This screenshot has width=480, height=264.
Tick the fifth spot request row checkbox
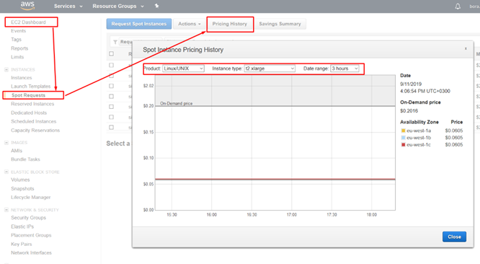tap(112, 107)
